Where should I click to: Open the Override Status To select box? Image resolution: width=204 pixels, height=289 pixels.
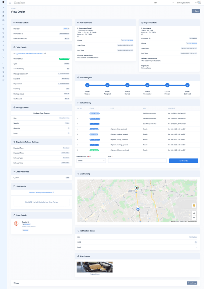click(x=91, y=160)
